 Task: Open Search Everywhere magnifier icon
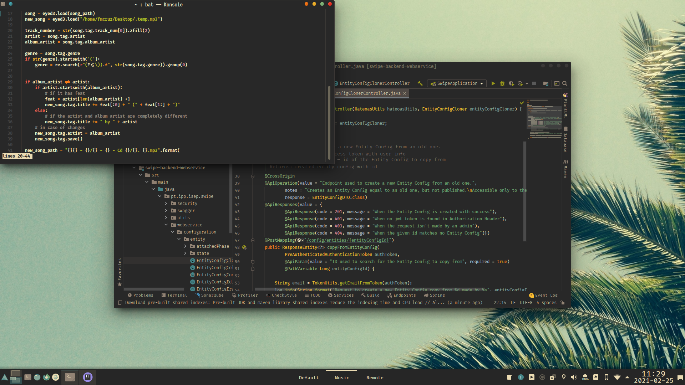565,83
